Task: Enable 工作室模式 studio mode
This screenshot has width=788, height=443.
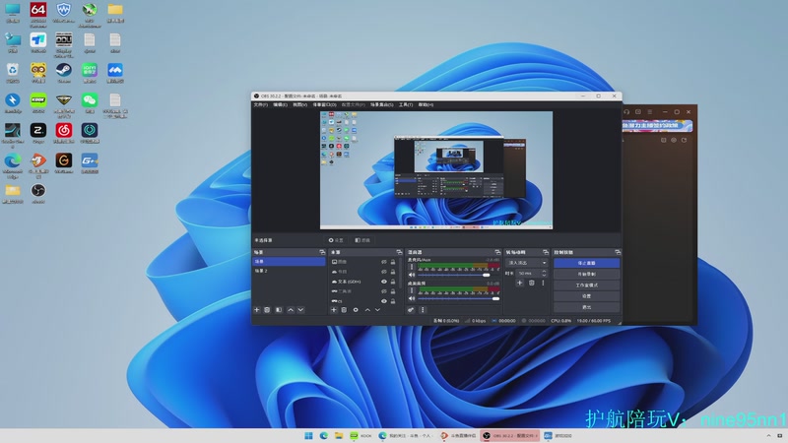Action: pyautogui.click(x=586, y=285)
